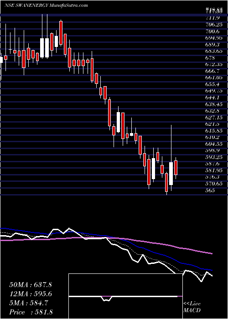Select the 689.3 price axis label
This screenshot has height=319, width=228.
(x=213, y=45)
